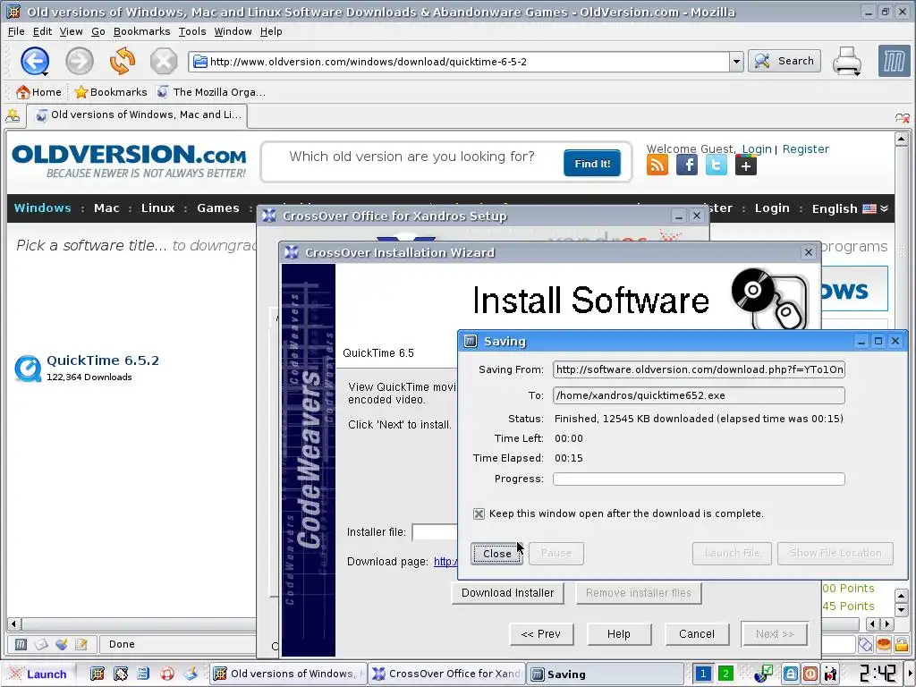The image size is (916, 687).
Task: Open the Address Book component in the status bar
Action: click(81, 644)
